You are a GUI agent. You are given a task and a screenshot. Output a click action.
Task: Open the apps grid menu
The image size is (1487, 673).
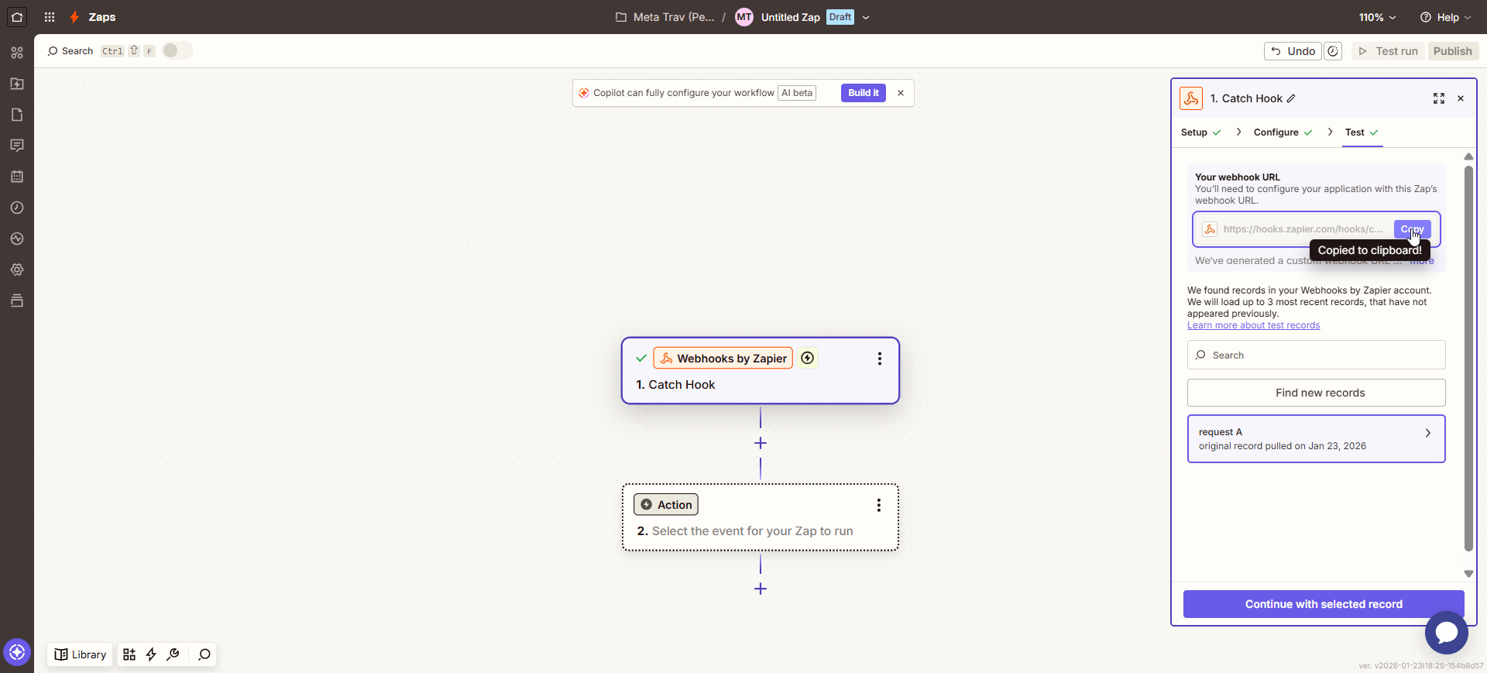[x=50, y=17]
